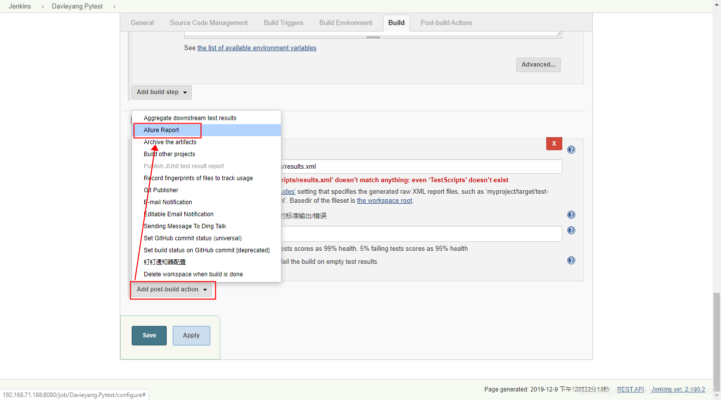This screenshot has height=400, width=721.
Task: Open help icon beside health scale factor field
Action: pos(571,230)
